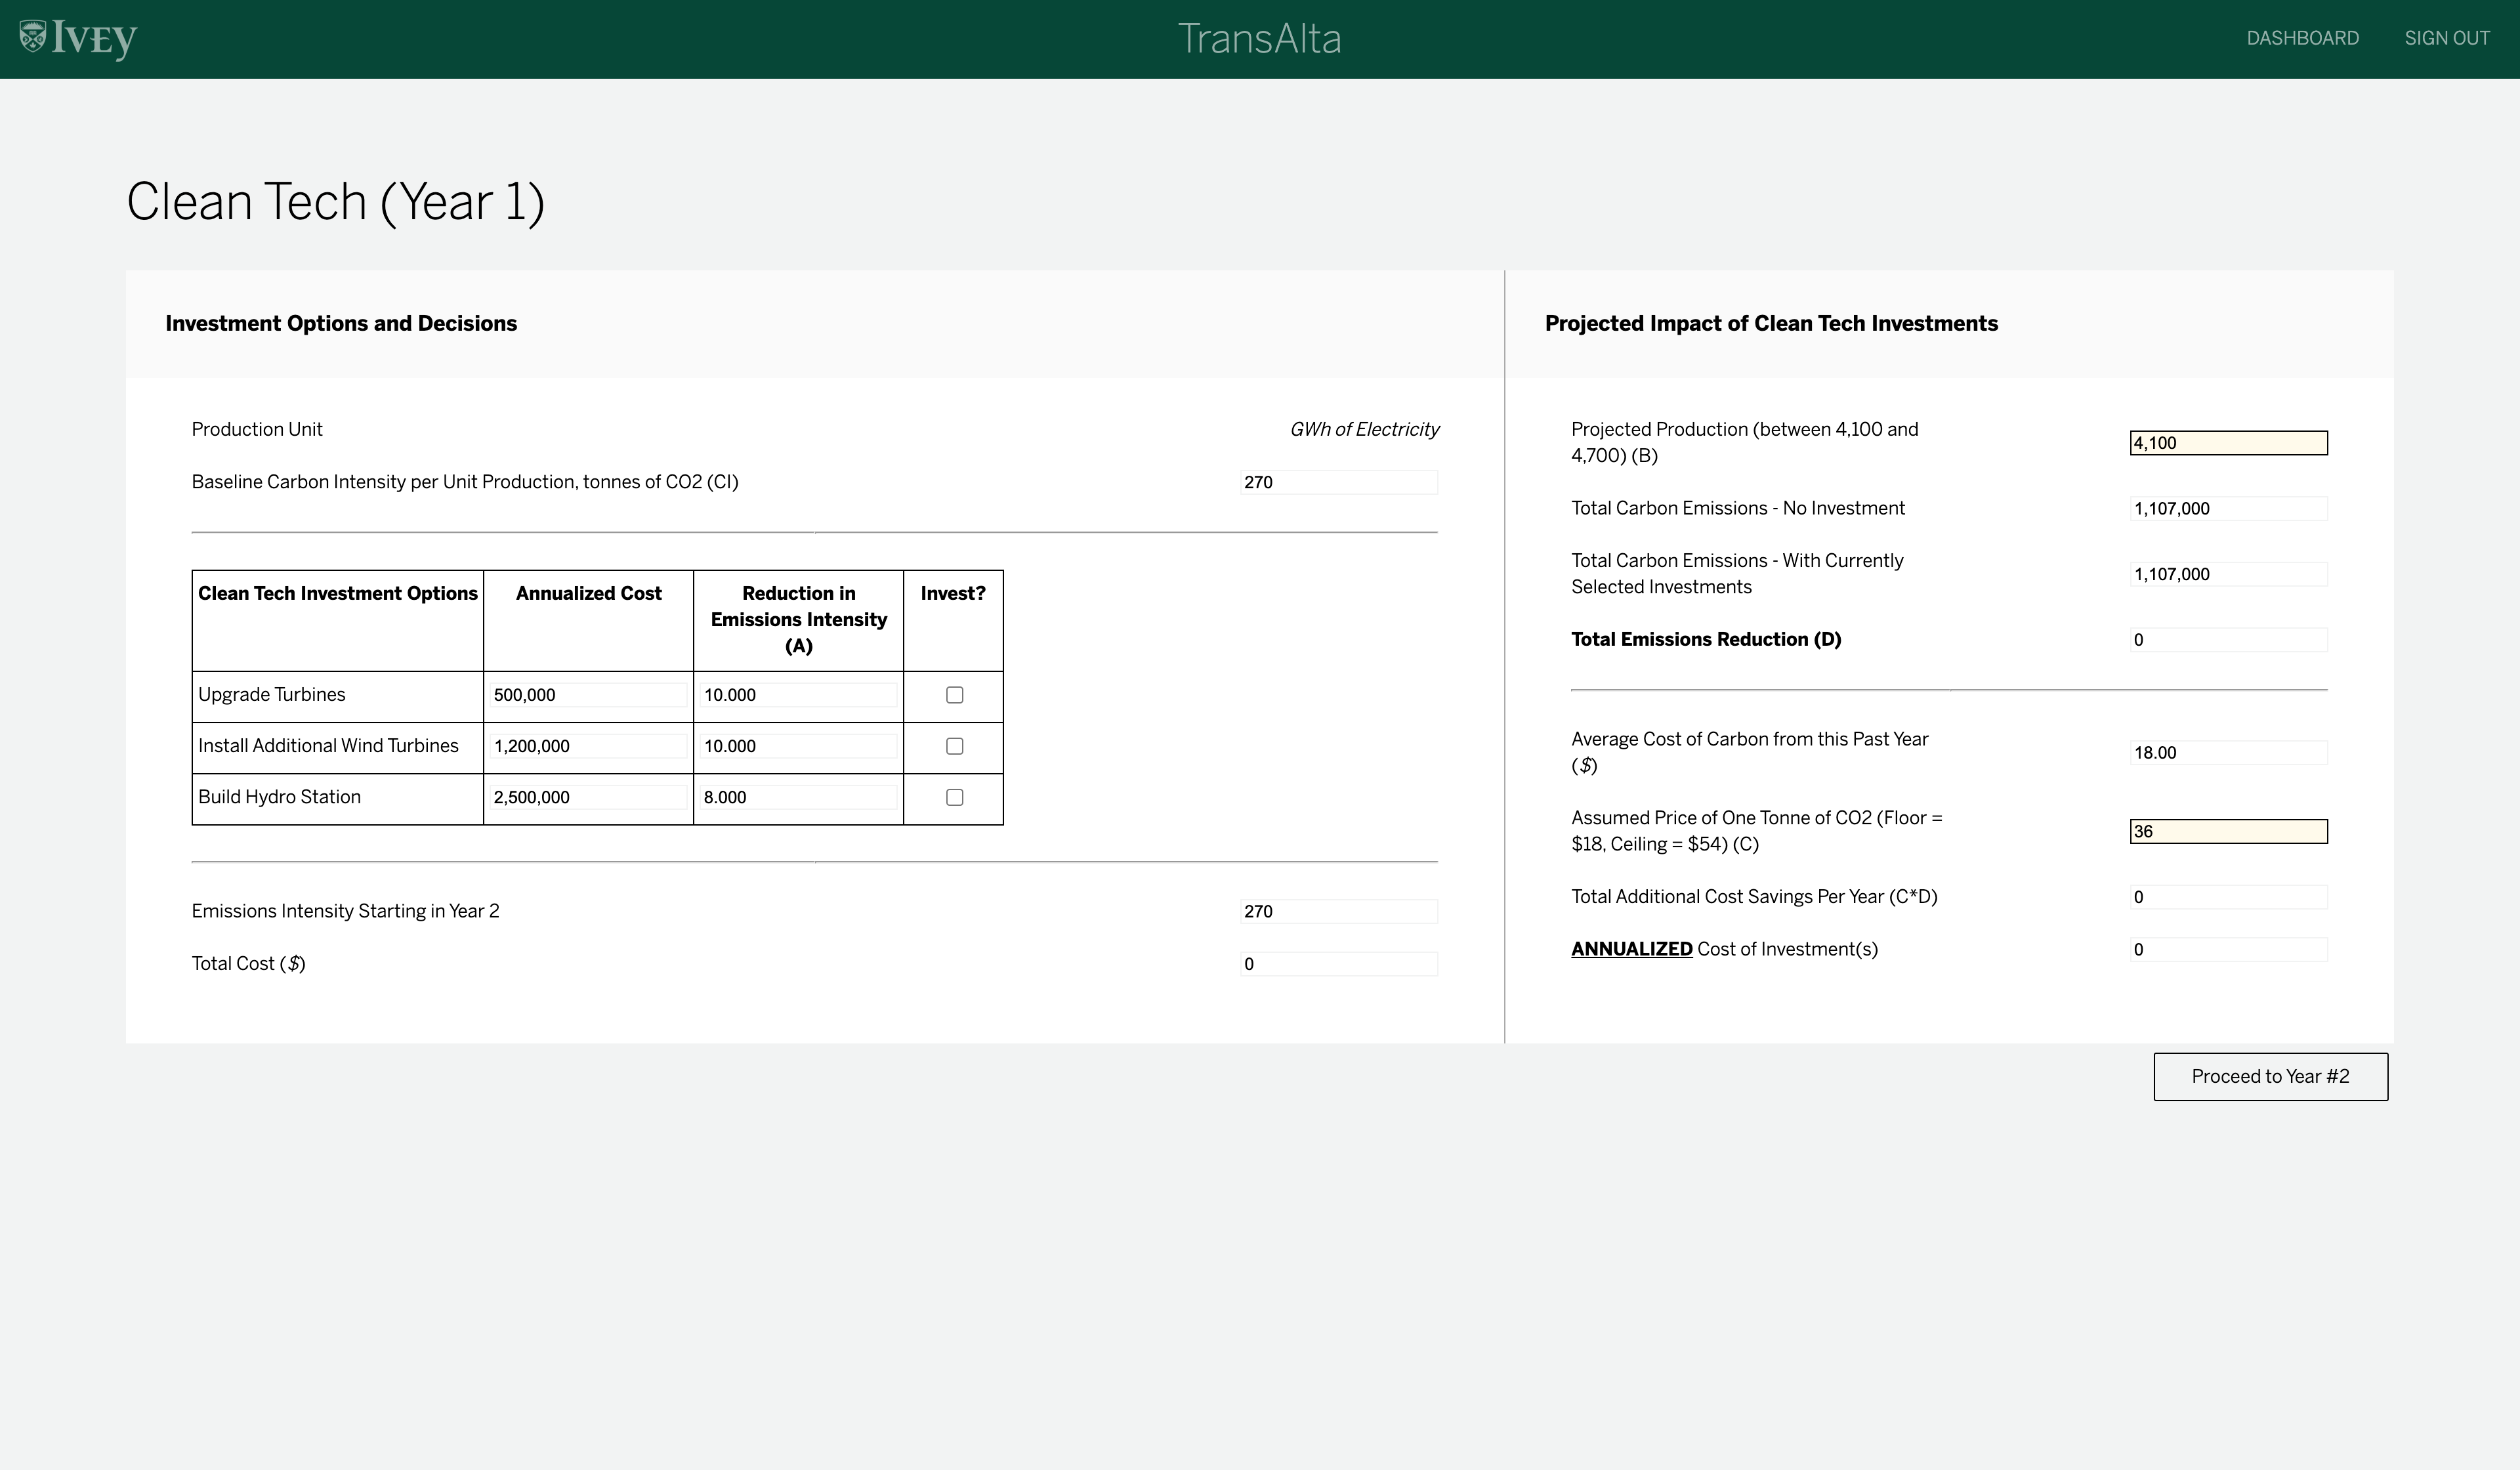Focus the Assumed Price of CO2 field
2520x1470 pixels.
[x=2228, y=831]
